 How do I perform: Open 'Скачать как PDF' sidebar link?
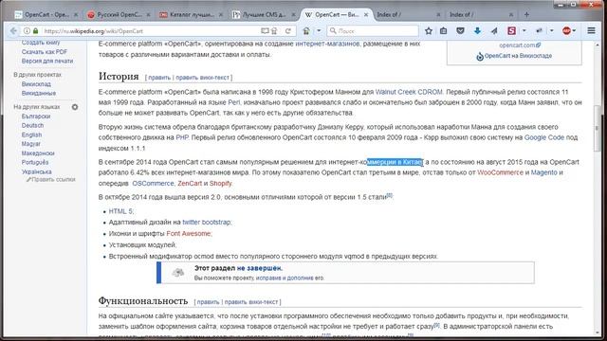45,52
